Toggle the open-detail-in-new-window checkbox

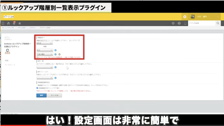point(37,88)
